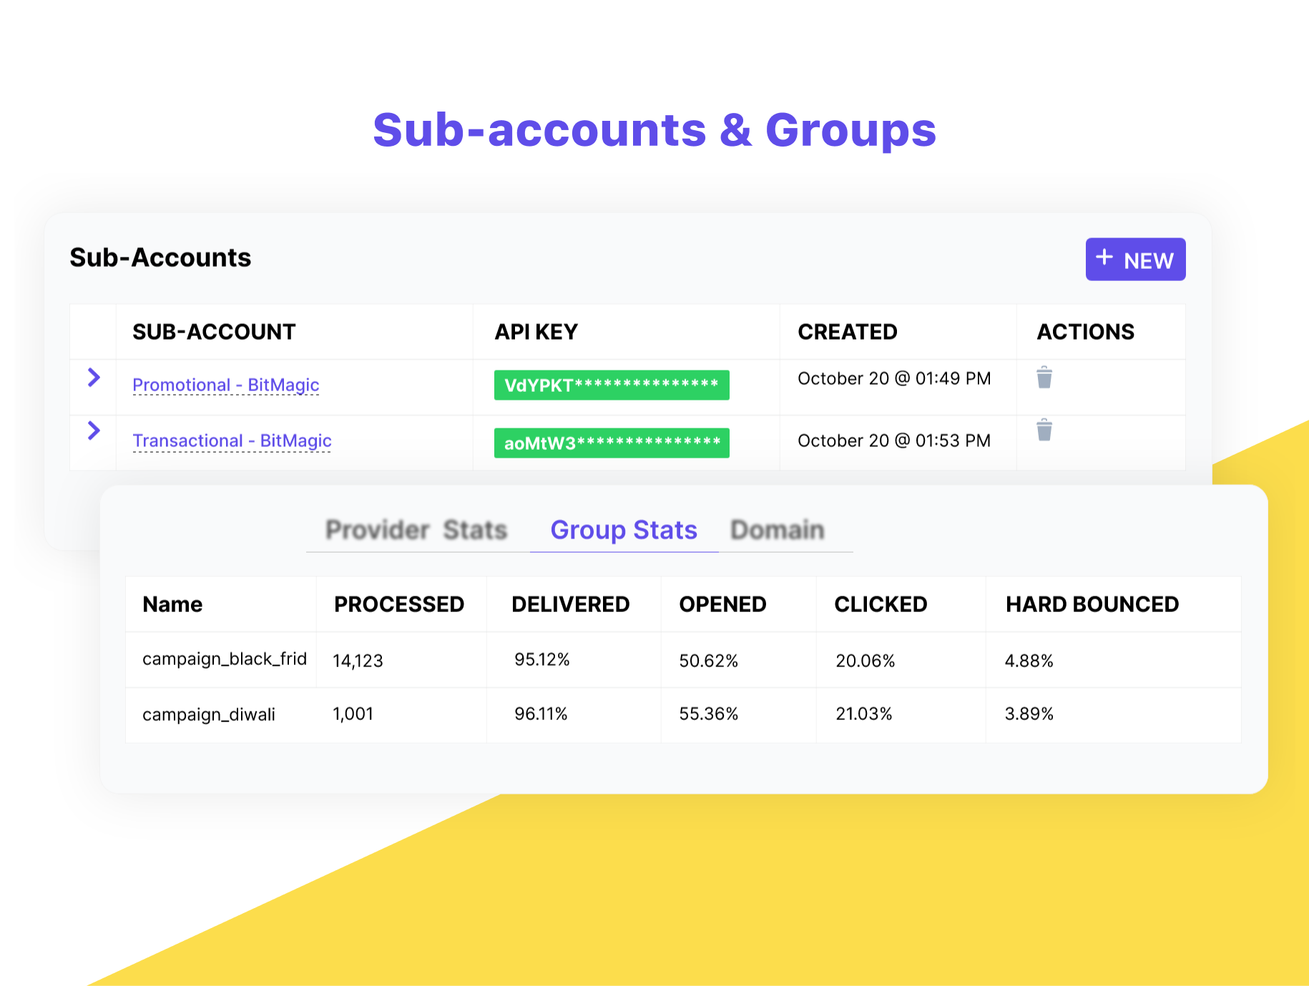Collapse the second sub-account's chevron

pyautogui.click(x=94, y=431)
